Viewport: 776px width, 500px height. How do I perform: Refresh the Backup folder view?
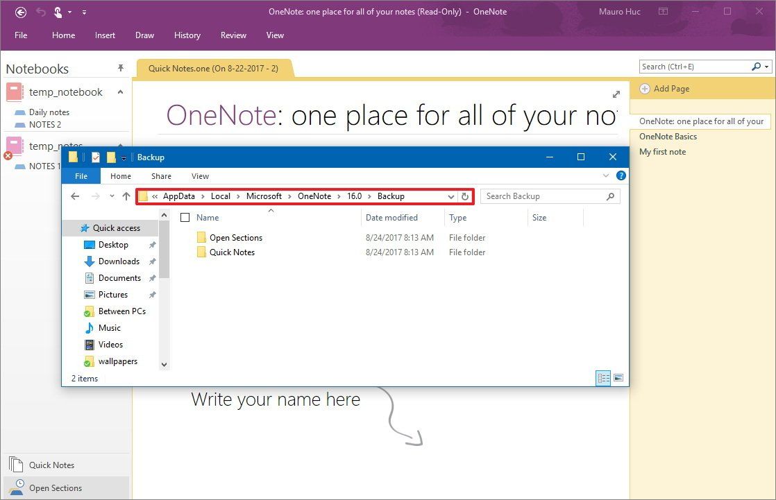(x=465, y=197)
